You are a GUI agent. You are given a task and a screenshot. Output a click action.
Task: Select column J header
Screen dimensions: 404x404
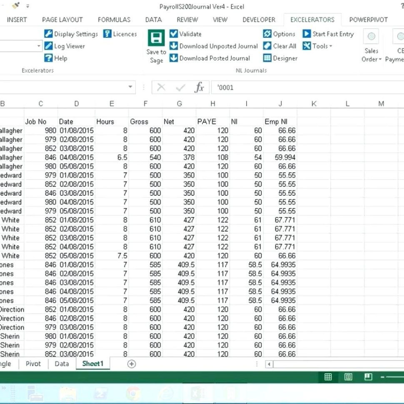coord(280,104)
